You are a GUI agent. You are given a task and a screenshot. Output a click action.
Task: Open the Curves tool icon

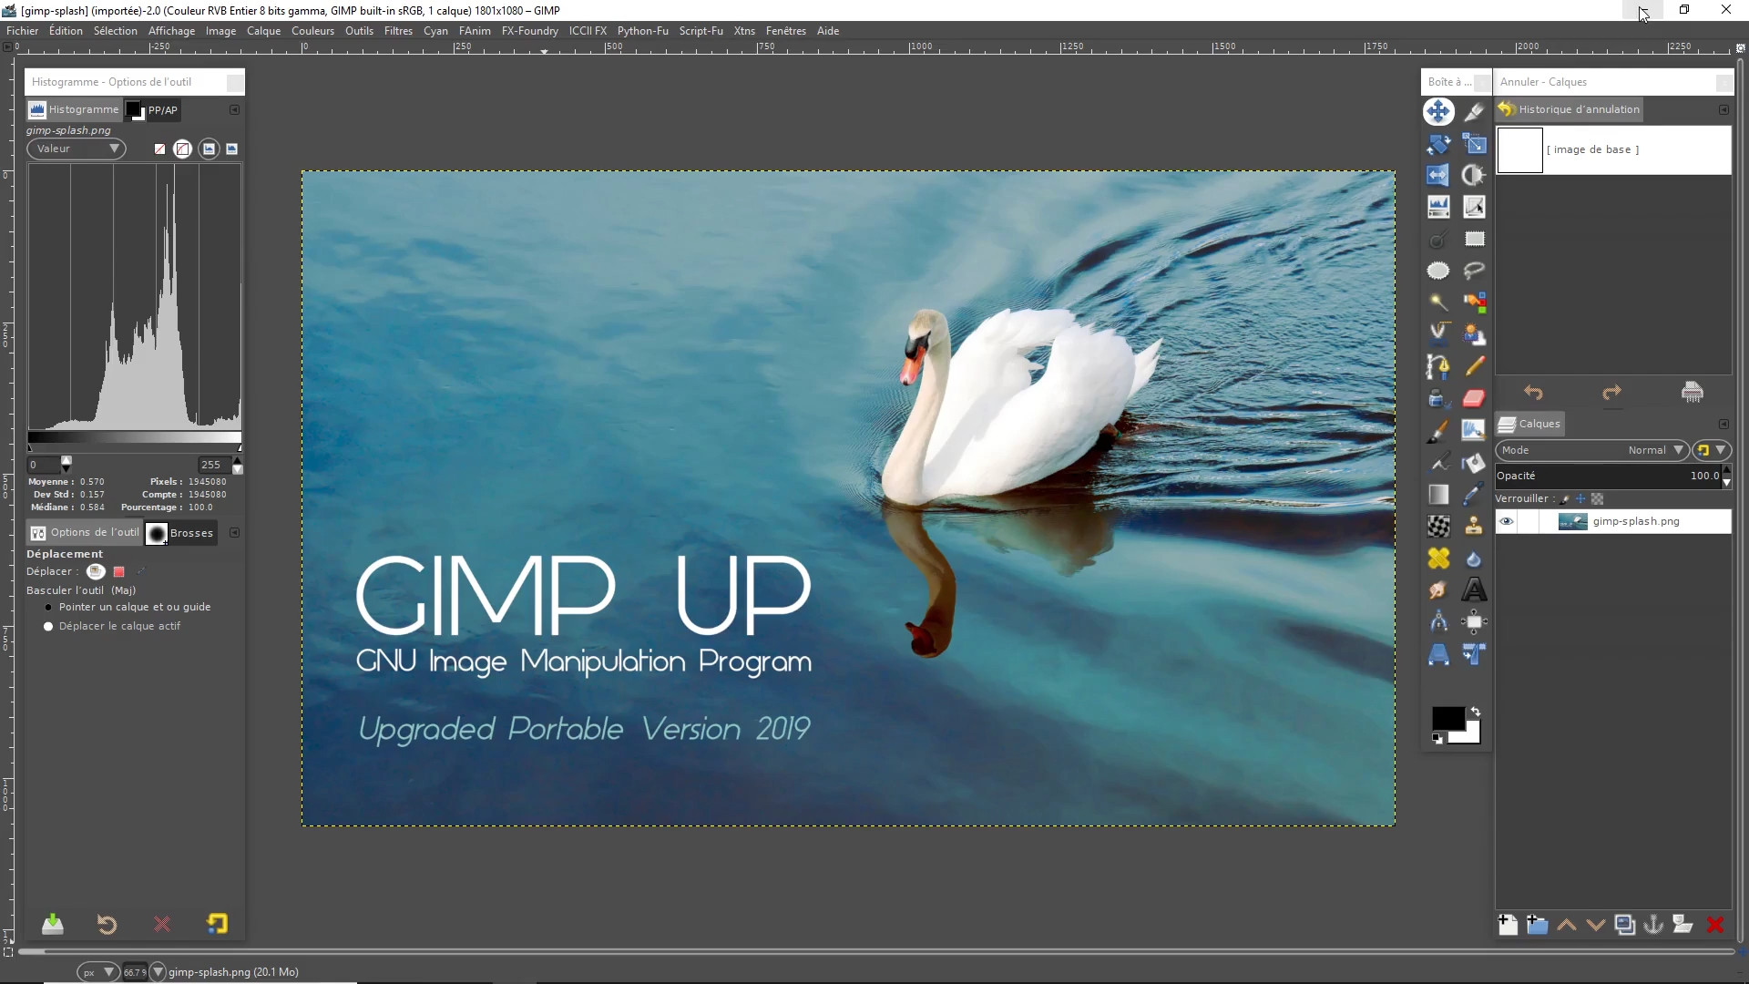tap(1474, 207)
